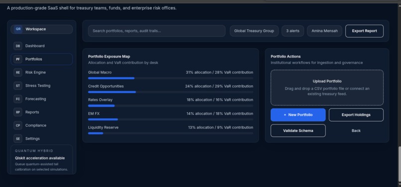Click the Validate Schema button
Image resolution: width=401 pixels, height=187 pixels.
coord(298,130)
